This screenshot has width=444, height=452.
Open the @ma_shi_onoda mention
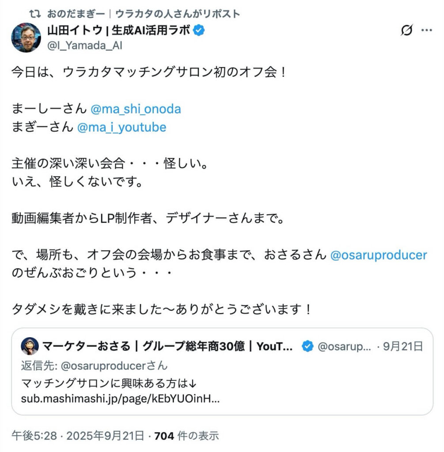coord(136,109)
